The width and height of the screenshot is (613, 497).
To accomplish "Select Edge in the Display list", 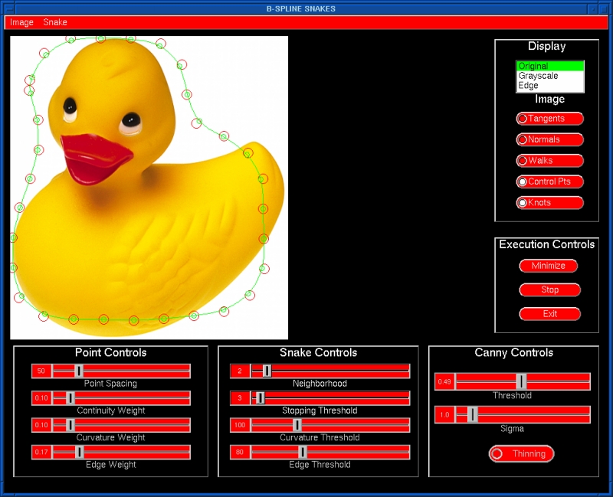I will (x=550, y=86).
